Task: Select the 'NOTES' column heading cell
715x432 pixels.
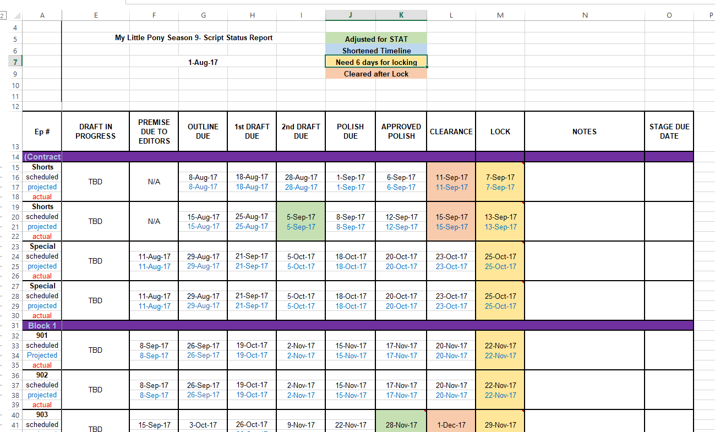Action: tap(585, 132)
